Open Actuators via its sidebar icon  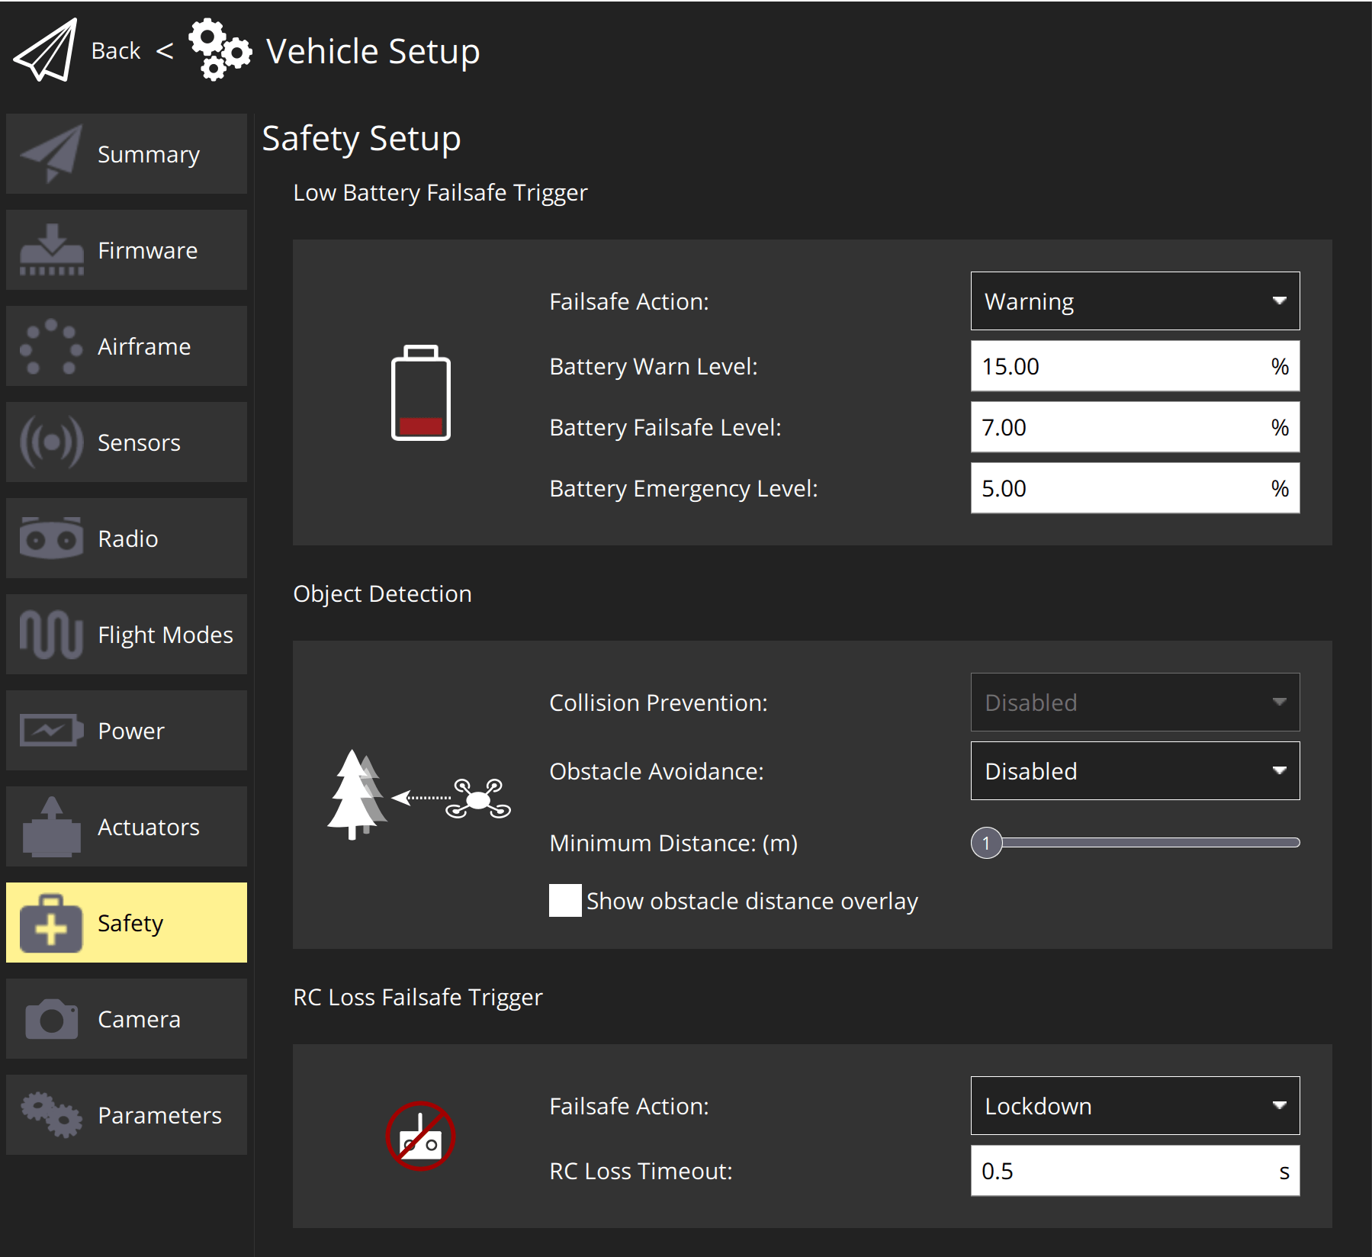pyautogui.click(x=51, y=827)
